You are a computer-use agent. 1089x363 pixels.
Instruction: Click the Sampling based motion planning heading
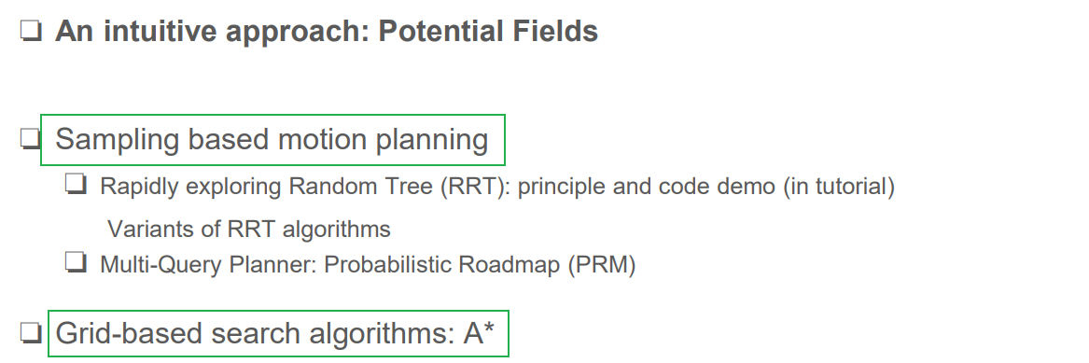(x=272, y=140)
